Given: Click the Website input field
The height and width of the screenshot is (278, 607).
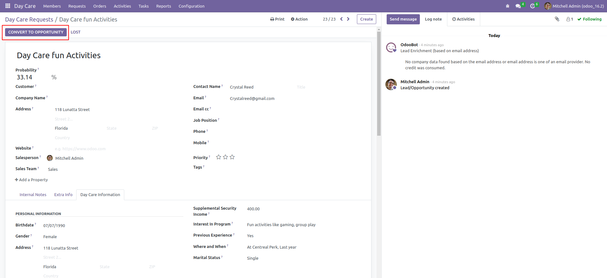Looking at the screenshot, I should click(119, 149).
